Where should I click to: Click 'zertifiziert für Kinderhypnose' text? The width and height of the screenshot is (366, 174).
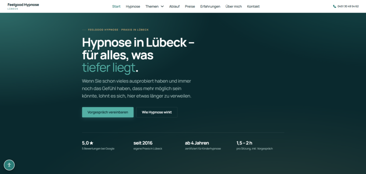(203, 149)
